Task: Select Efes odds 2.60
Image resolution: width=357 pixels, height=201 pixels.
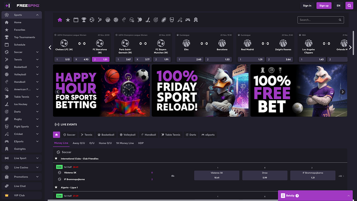Action: [190, 60]
